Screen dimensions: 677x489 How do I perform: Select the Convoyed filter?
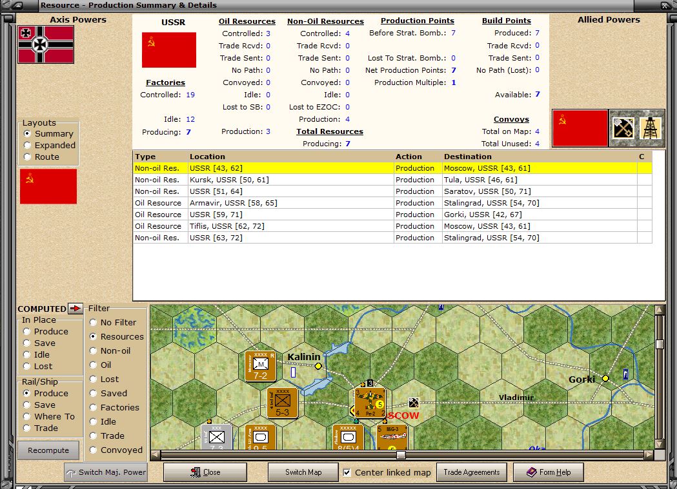pos(116,450)
